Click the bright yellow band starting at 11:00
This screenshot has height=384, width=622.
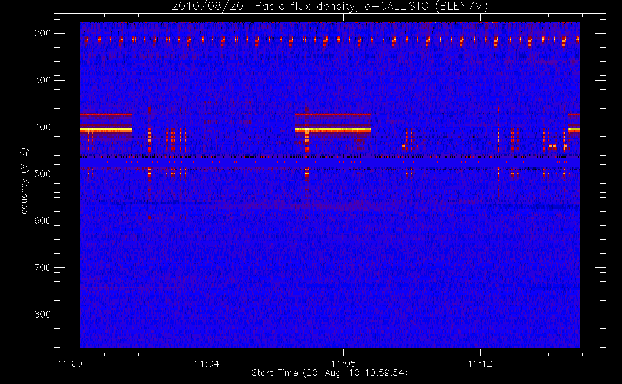click(x=106, y=130)
